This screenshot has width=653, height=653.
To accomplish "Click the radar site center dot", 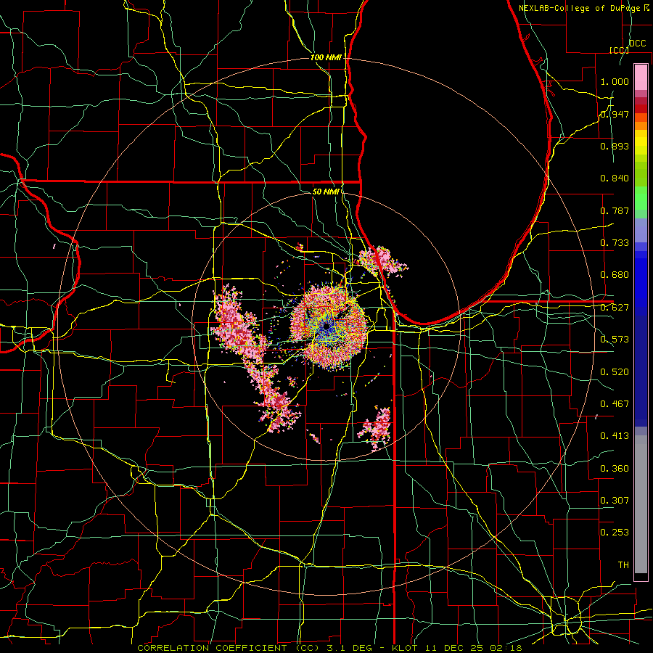I will coord(327,327).
